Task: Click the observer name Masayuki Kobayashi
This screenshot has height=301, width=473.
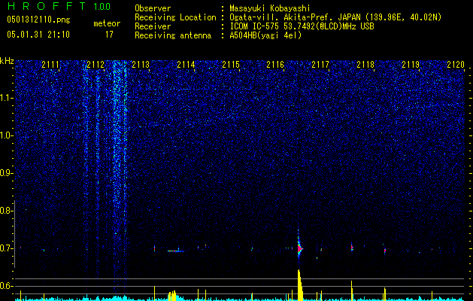Action: click(270, 8)
